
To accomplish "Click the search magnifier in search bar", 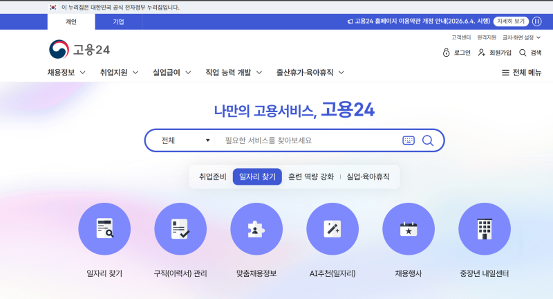I will [x=428, y=141].
